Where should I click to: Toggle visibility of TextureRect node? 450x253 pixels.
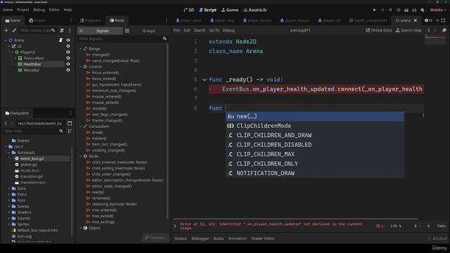(68, 58)
